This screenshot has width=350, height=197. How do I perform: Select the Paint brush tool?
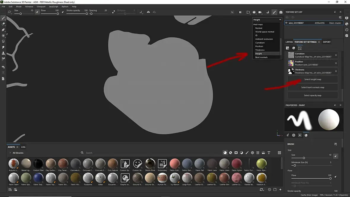3,18
